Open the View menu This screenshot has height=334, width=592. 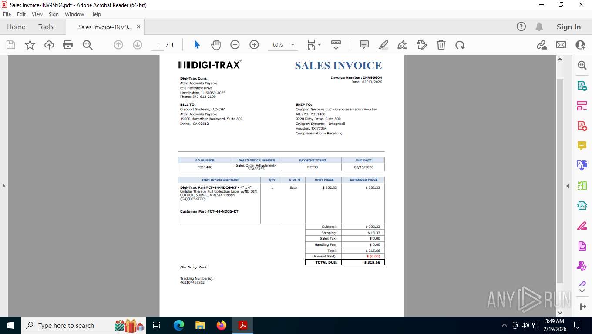click(x=37, y=14)
